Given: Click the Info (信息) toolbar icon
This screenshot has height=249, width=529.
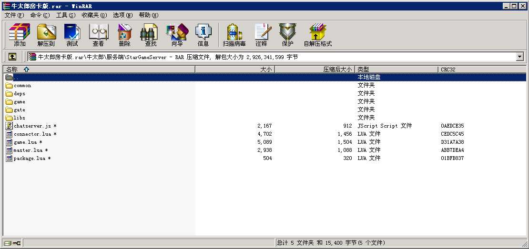Looking at the screenshot, I should coord(203,35).
